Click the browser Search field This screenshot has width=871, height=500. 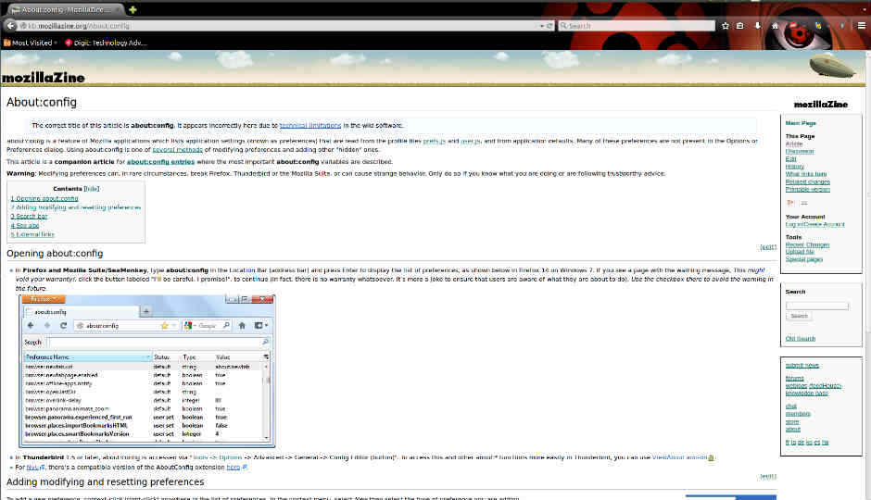(x=636, y=26)
